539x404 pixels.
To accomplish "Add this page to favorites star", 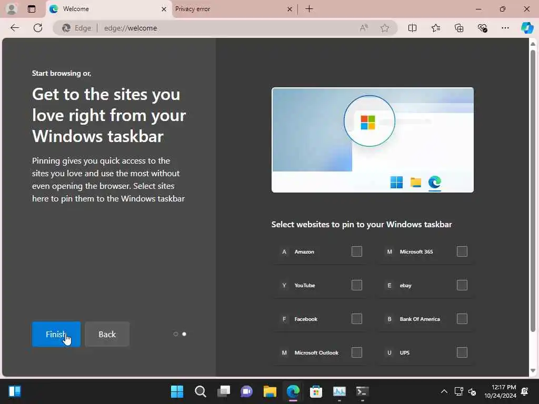I will point(385,28).
